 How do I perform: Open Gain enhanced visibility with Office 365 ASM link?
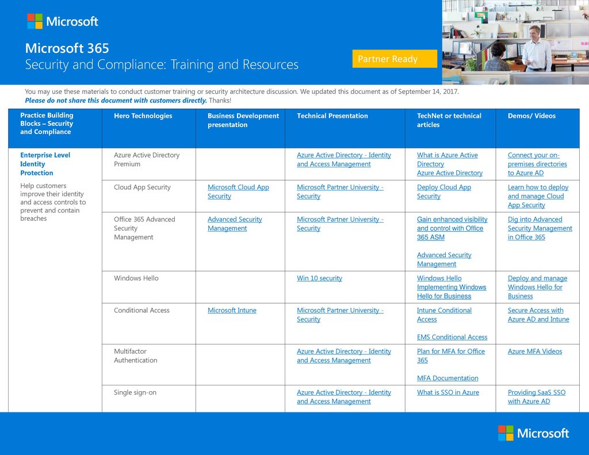coord(452,228)
